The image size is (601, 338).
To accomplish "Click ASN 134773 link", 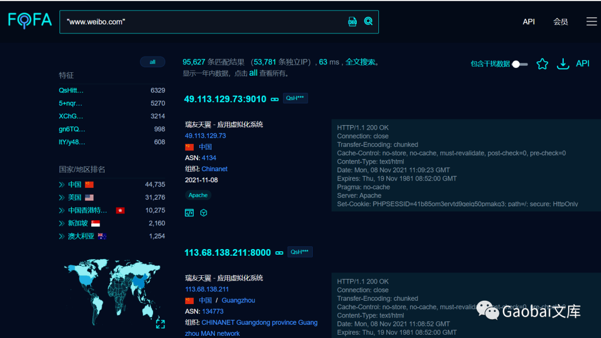I will pyautogui.click(x=213, y=311).
